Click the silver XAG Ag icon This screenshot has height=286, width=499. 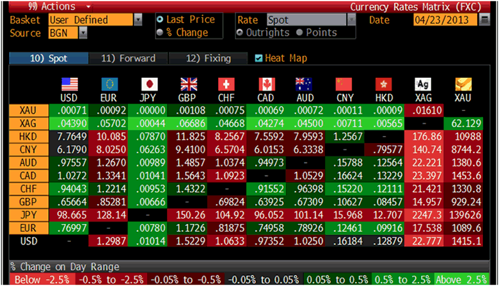(423, 84)
